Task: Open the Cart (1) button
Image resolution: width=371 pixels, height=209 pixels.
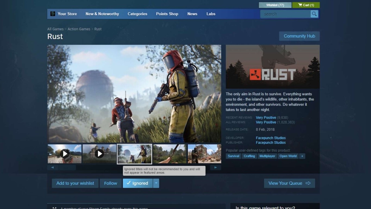Action: click(306, 5)
